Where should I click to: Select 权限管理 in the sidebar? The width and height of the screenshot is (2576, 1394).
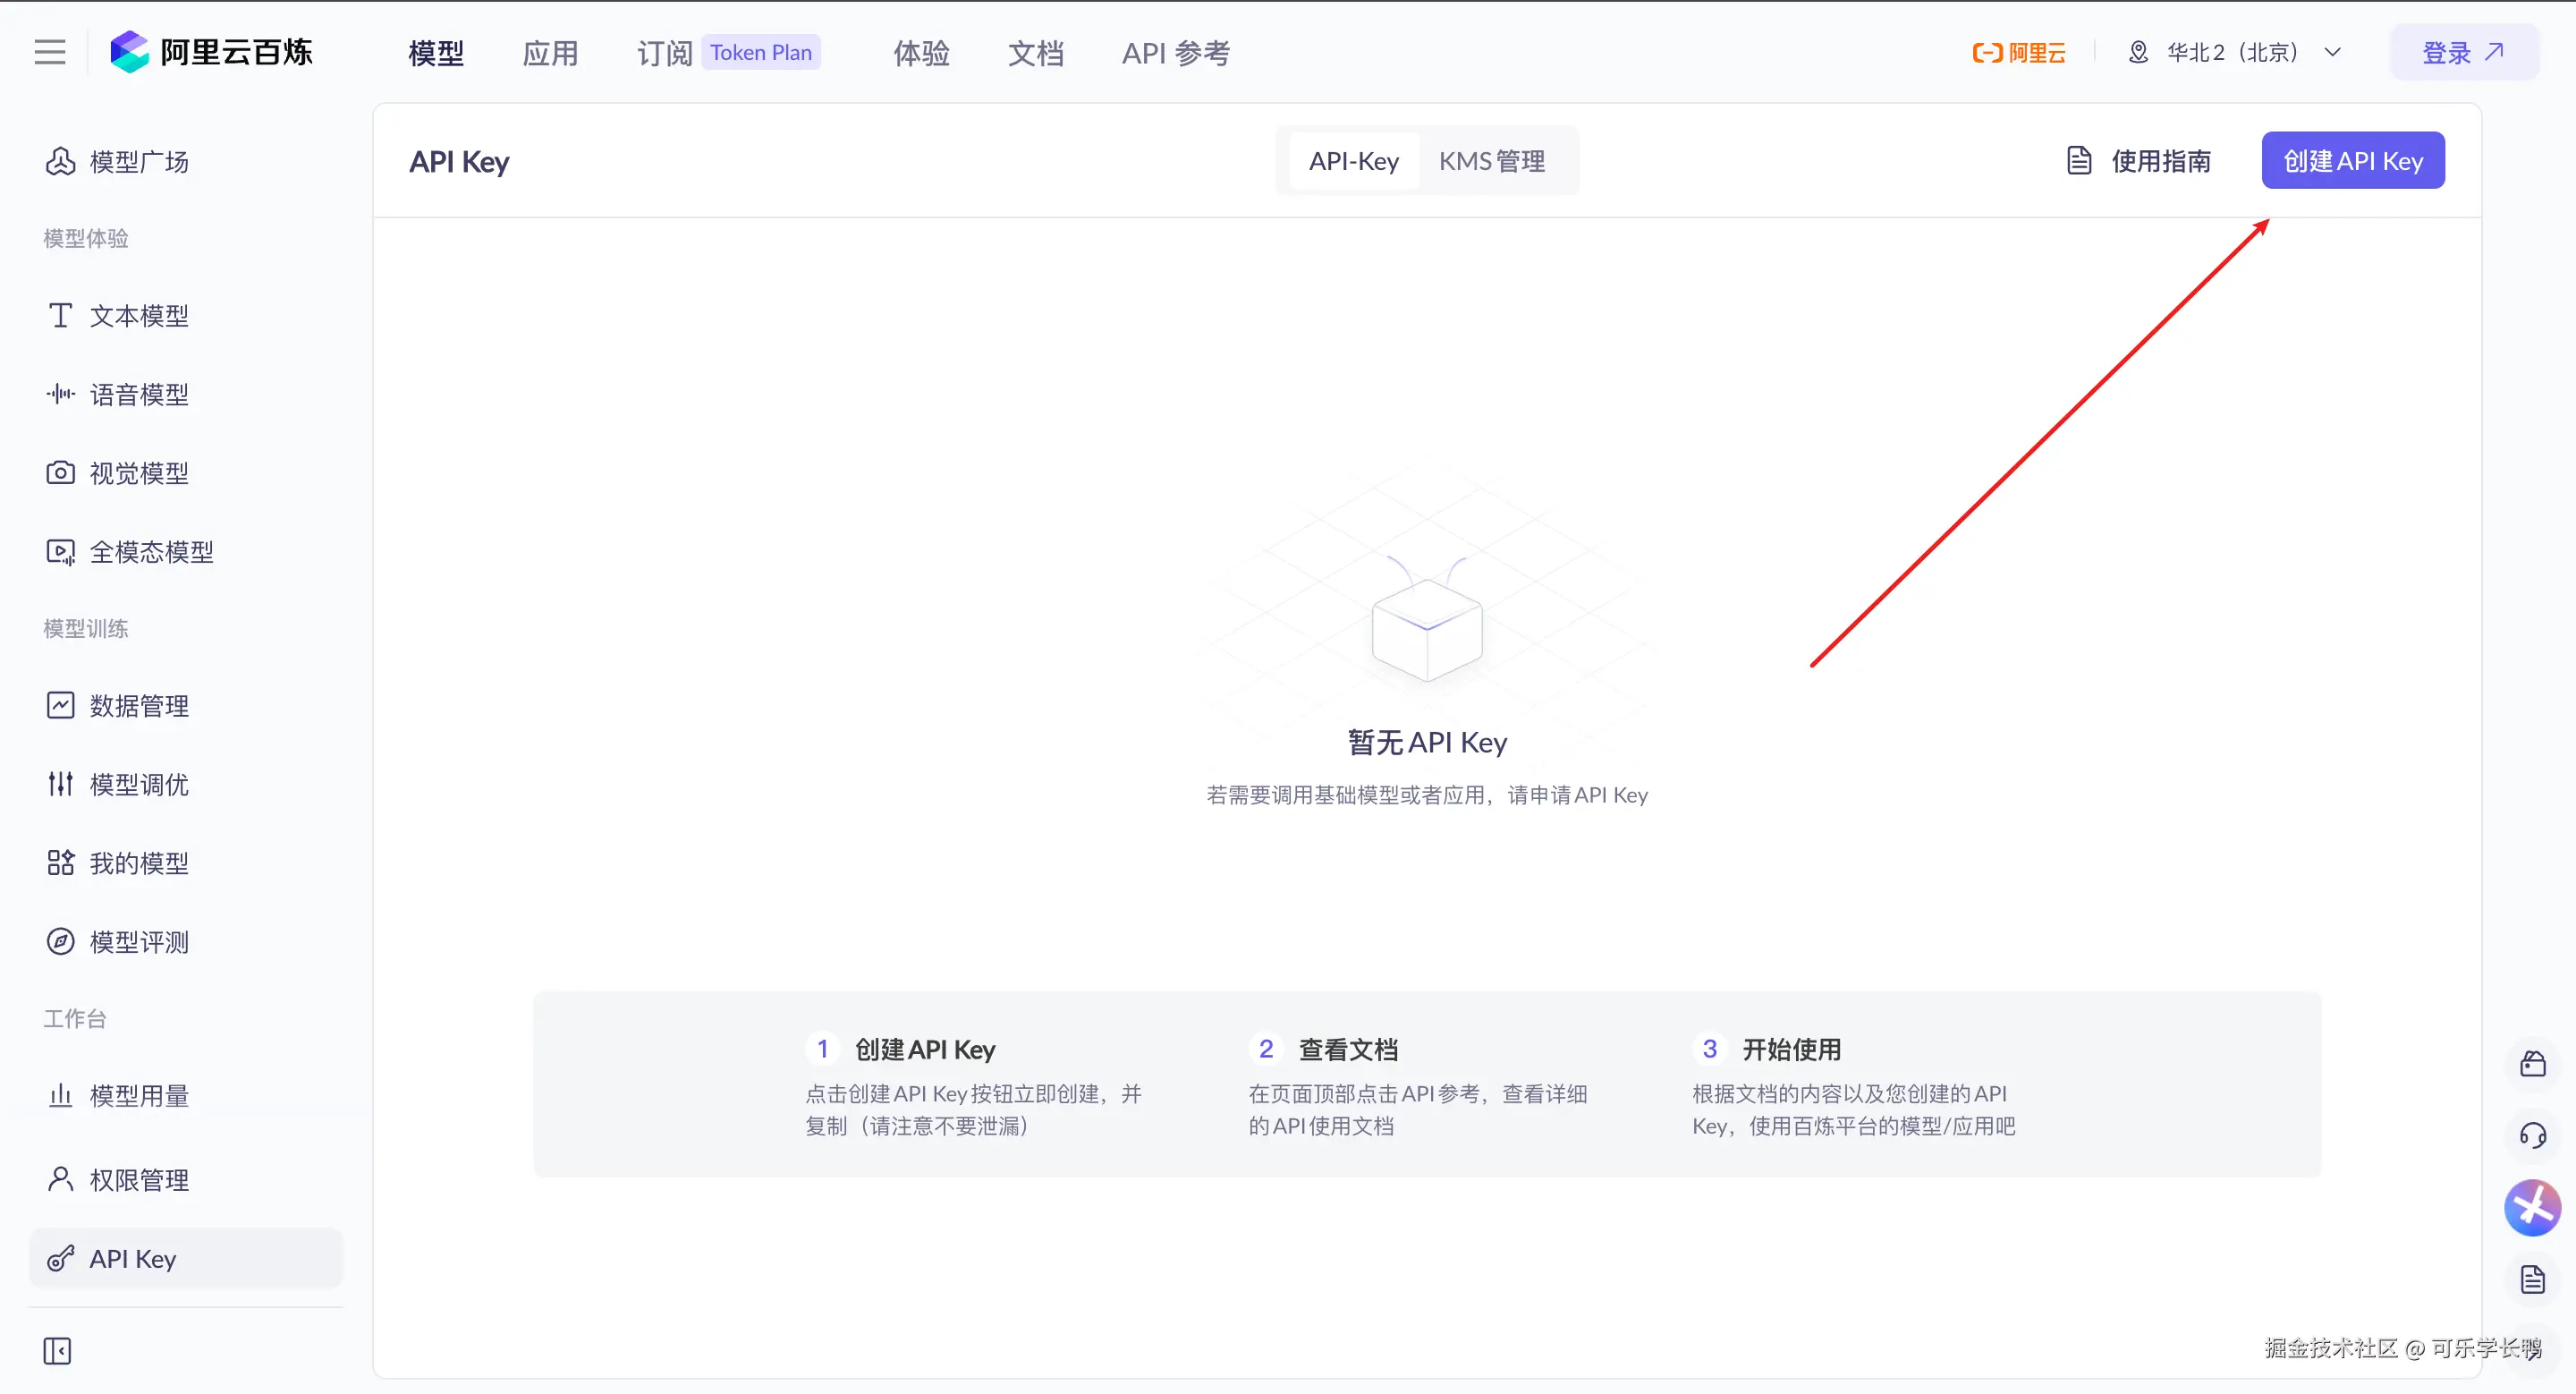tap(139, 1179)
